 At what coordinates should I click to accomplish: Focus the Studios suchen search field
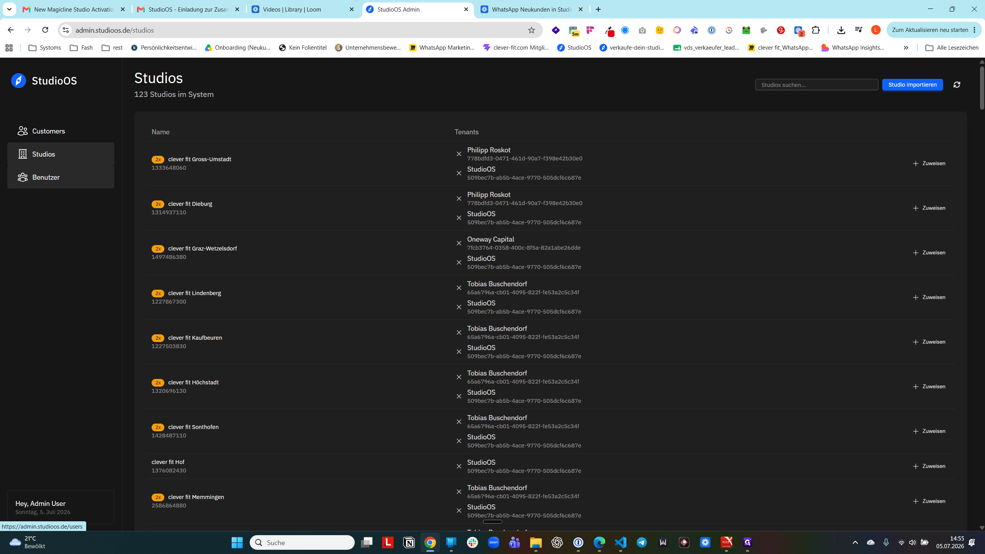click(816, 85)
